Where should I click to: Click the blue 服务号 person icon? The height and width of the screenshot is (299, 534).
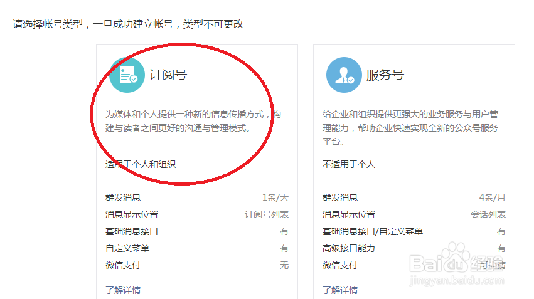coord(344,75)
